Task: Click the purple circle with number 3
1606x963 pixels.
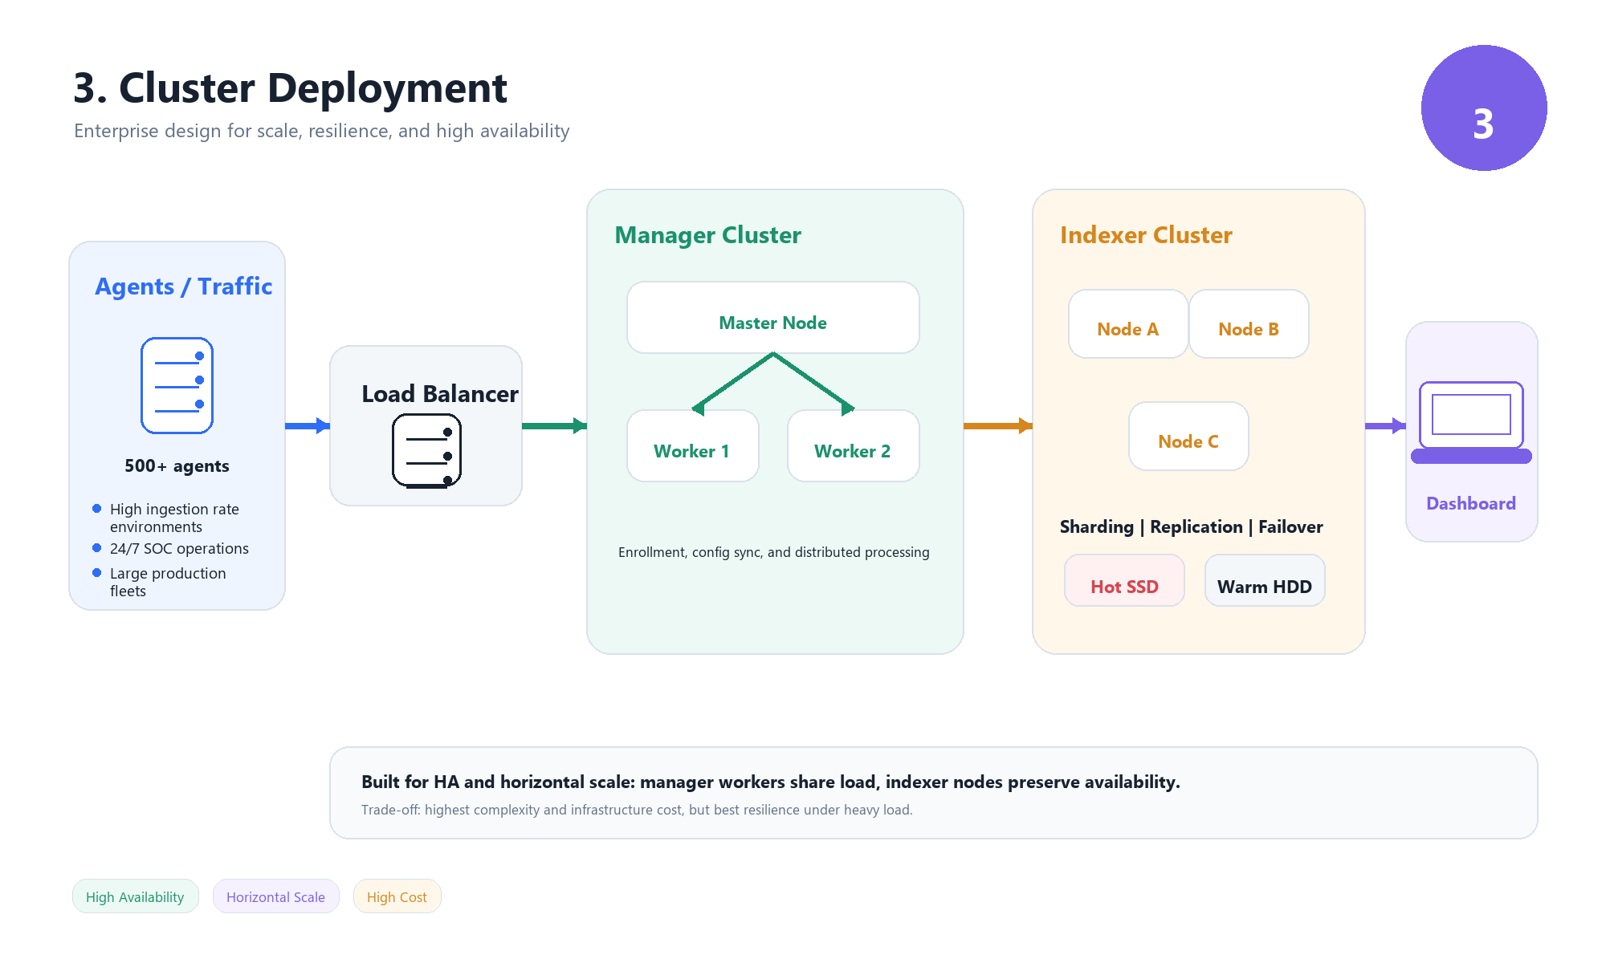Action: tap(1483, 108)
